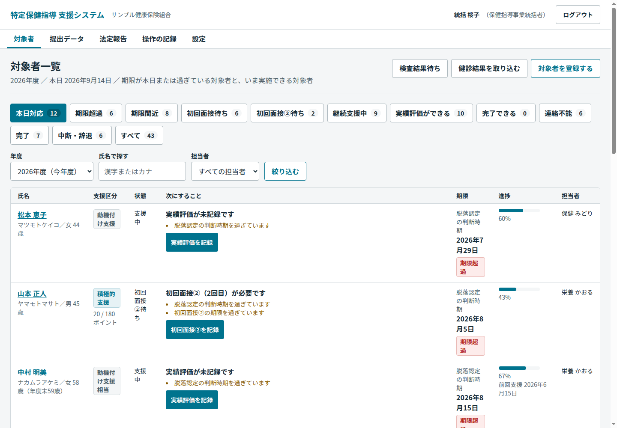Screen dimensions: 617x428
Task: Click the 検査結果待ち button
Action: (420, 68)
